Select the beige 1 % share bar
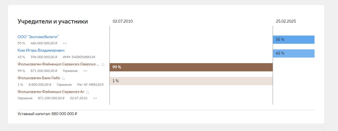The height and width of the screenshot is (131, 338). [191, 81]
